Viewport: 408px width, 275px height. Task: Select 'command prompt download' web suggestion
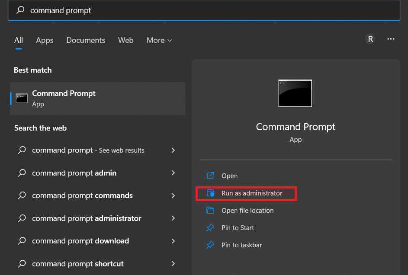coord(98,241)
